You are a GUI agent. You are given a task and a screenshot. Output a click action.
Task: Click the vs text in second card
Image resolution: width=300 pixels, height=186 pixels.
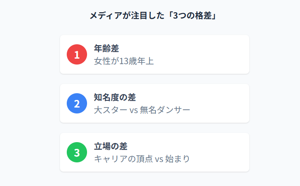(x=134, y=111)
